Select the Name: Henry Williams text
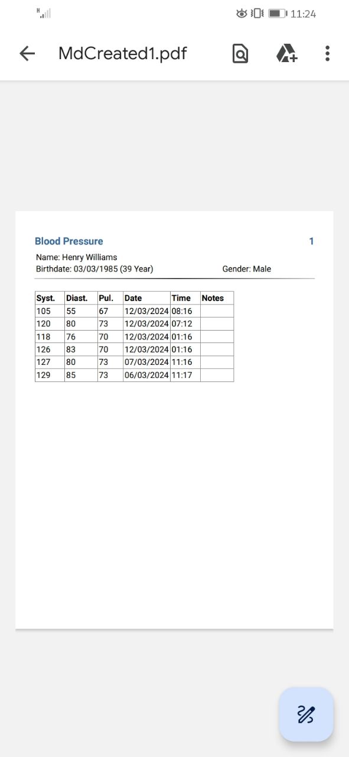Screen dimensions: 349x757 (x=77, y=257)
